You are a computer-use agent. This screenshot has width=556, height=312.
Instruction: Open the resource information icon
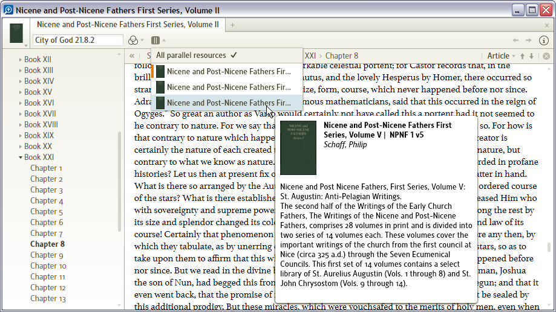[x=543, y=40]
